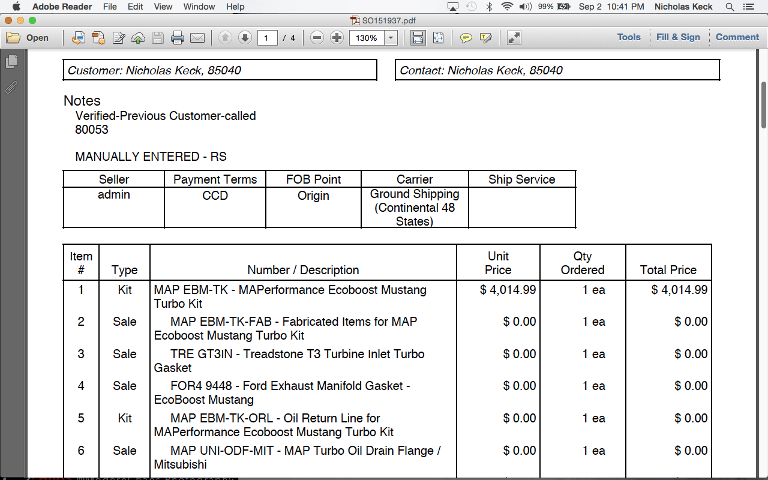Click the Customer: Nicholas Keck field
The image size is (768, 480).
tap(220, 70)
